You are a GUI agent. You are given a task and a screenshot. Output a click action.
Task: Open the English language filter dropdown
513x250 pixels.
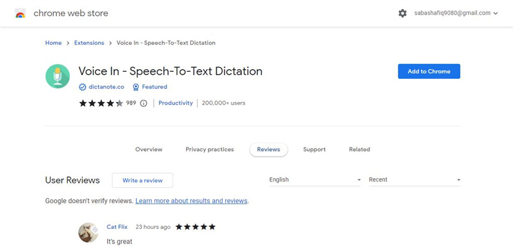coord(315,179)
